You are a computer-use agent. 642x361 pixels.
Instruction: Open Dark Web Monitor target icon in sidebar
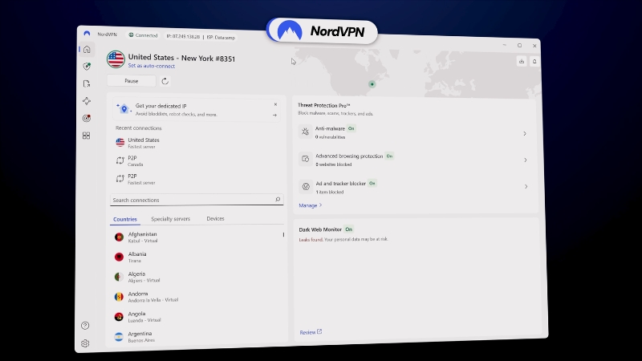pyautogui.click(x=87, y=118)
